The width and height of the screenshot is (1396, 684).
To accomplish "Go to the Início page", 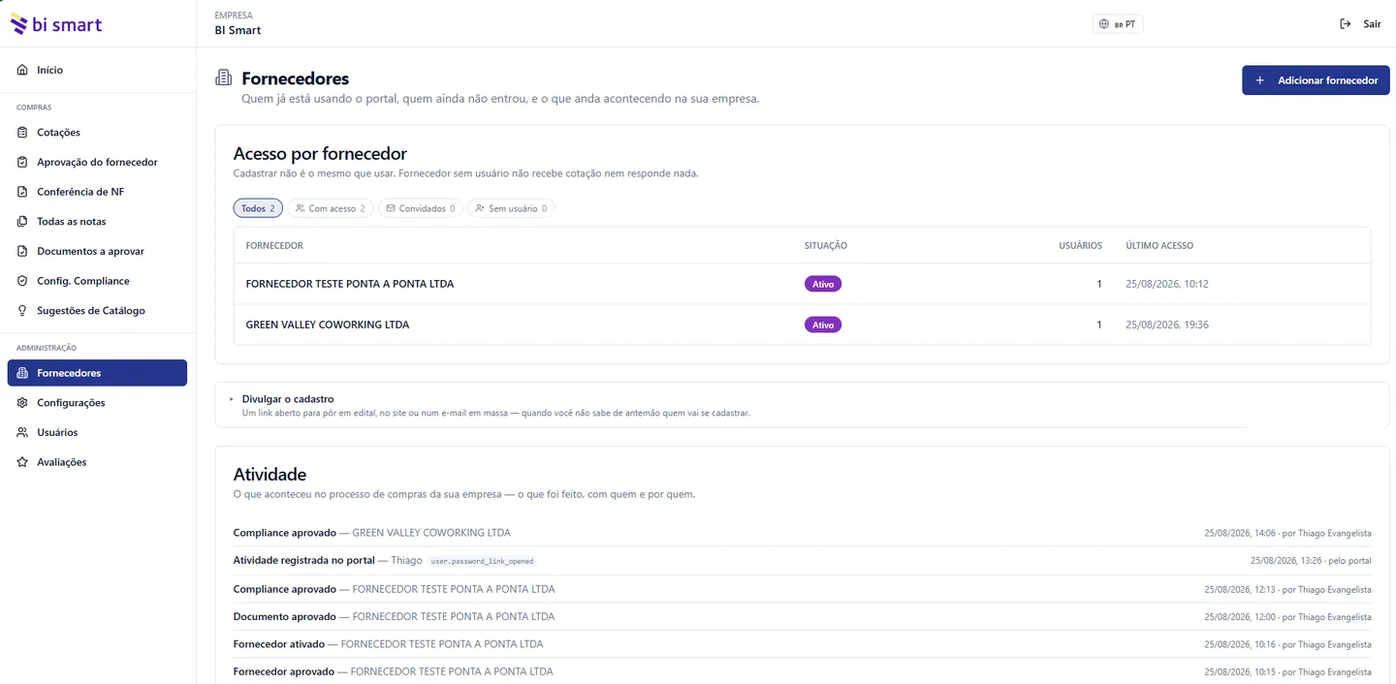I will (x=97, y=70).
